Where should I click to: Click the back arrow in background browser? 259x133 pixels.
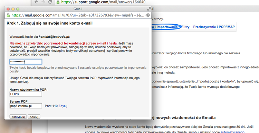pyautogui.click(x=36, y=2)
